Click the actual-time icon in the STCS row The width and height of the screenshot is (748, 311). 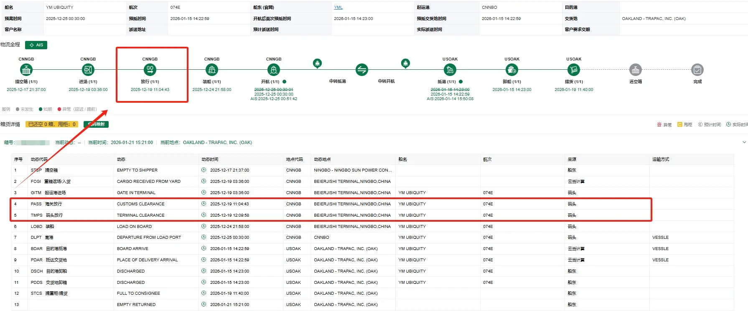[x=204, y=293]
